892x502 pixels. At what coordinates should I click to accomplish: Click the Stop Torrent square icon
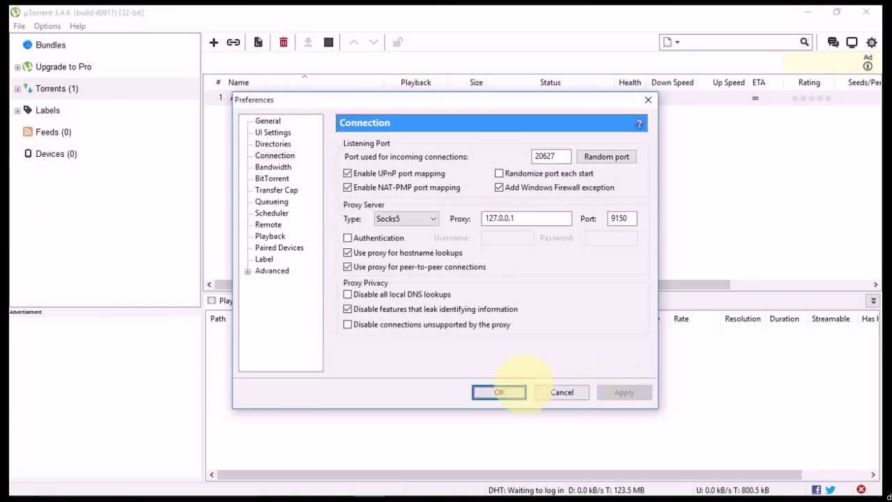(329, 43)
